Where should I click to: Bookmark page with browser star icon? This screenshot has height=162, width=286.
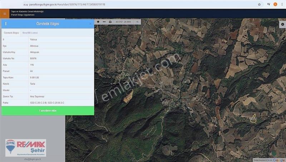pos(259,4)
